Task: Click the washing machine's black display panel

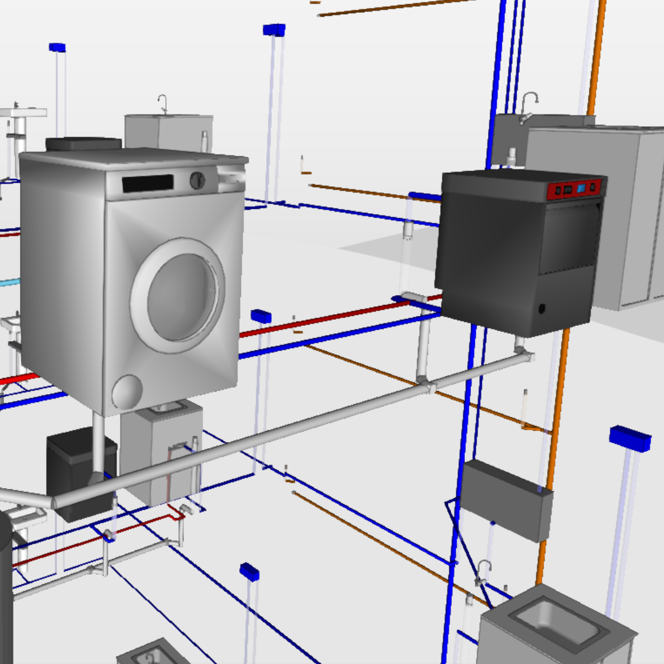Action: point(148,183)
